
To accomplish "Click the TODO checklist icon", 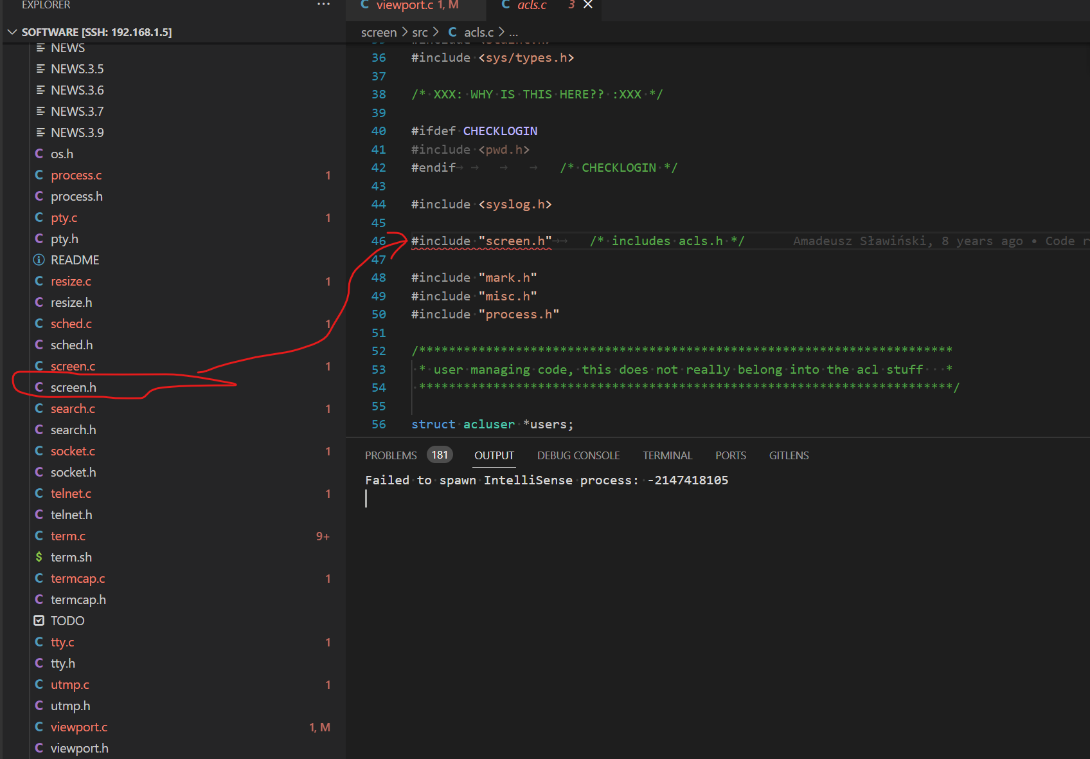I will tap(39, 620).
